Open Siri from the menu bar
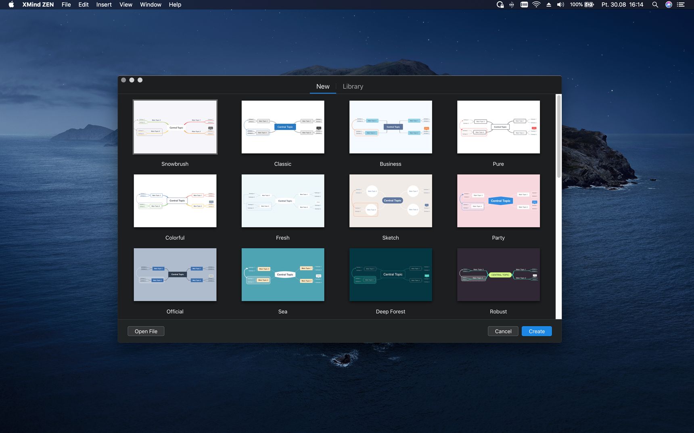 669,4
